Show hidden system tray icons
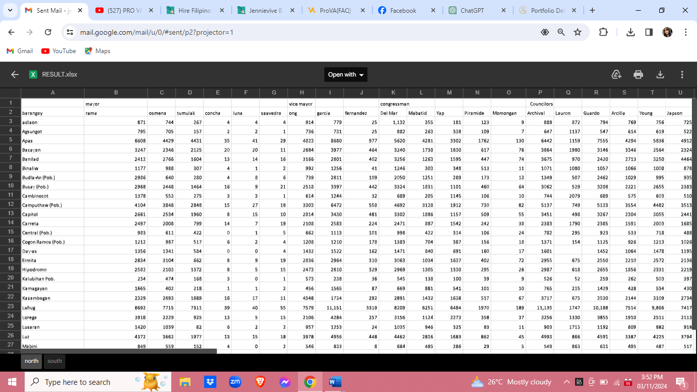Image resolution: width=697 pixels, height=392 pixels. [566, 382]
